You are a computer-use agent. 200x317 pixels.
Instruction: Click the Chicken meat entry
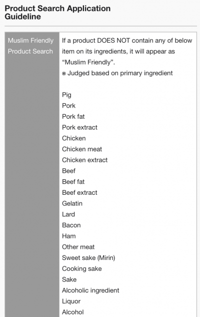pyautogui.click(x=82, y=149)
